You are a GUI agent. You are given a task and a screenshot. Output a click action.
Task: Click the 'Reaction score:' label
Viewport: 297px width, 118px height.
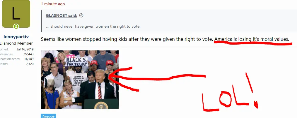click(10, 59)
